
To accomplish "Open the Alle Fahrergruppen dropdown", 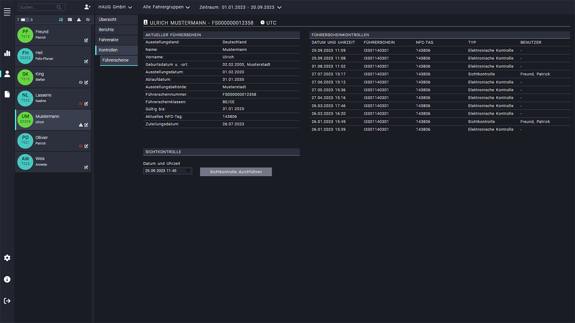I will point(166,7).
